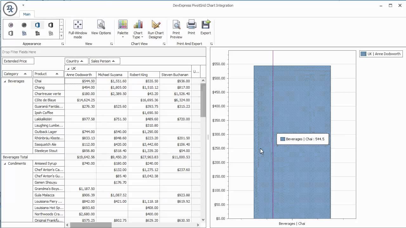Click the $27,963.83 total cell
The image size is (406, 228).
pyautogui.click(x=144, y=157)
